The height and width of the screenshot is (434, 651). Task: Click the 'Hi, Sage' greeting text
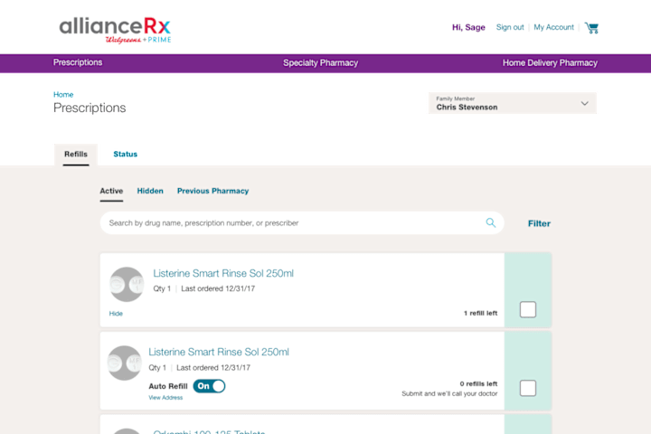(x=468, y=27)
